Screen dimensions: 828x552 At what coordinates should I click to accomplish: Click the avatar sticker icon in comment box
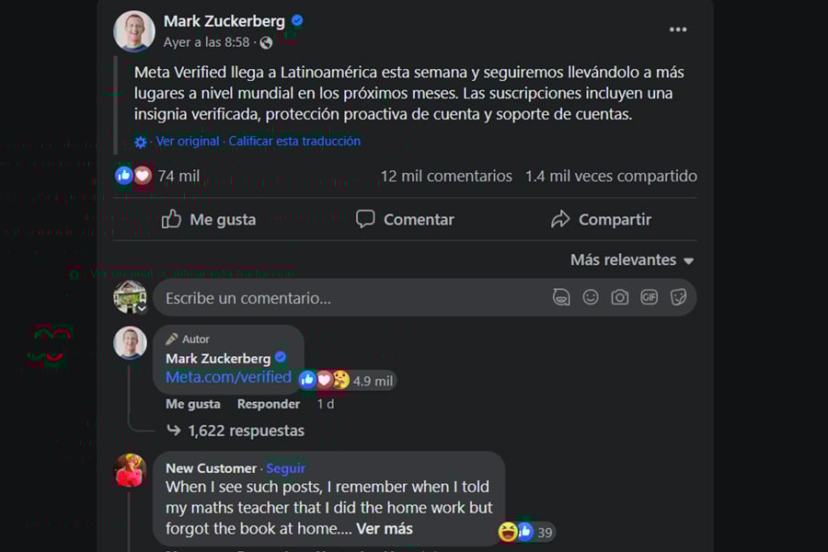(x=561, y=297)
